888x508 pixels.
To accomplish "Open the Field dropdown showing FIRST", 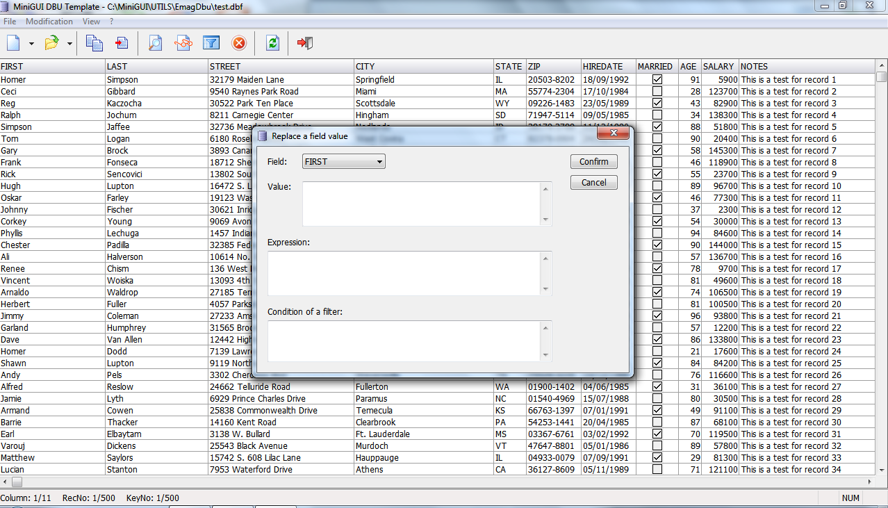I will [344, 162].
